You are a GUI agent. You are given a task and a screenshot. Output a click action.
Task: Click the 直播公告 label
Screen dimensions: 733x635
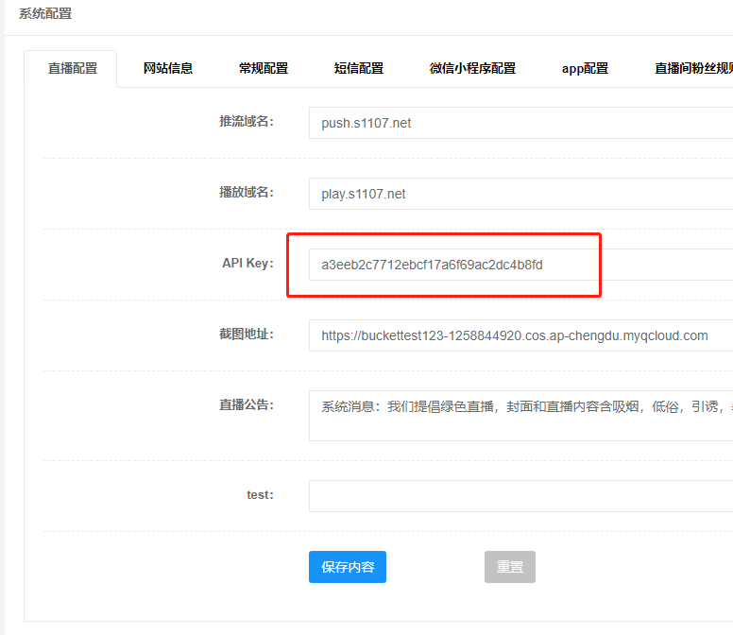point(247,405)
